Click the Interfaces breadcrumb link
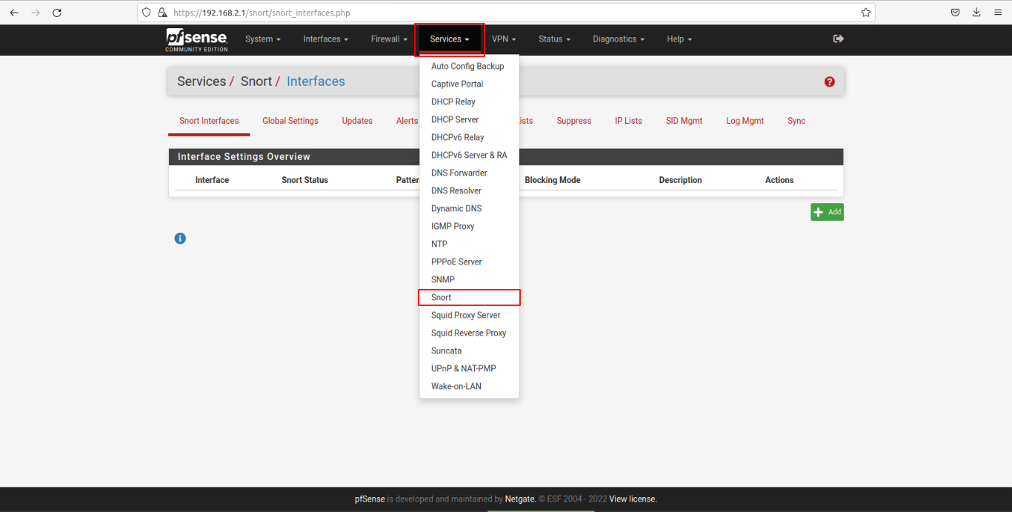This screenshot has width=1012, height=512. tap(316, 82)
